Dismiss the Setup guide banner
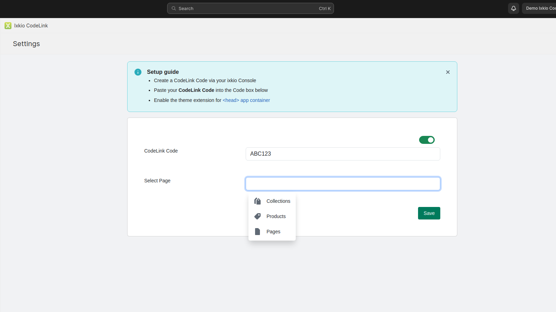 tap(448, 72)
